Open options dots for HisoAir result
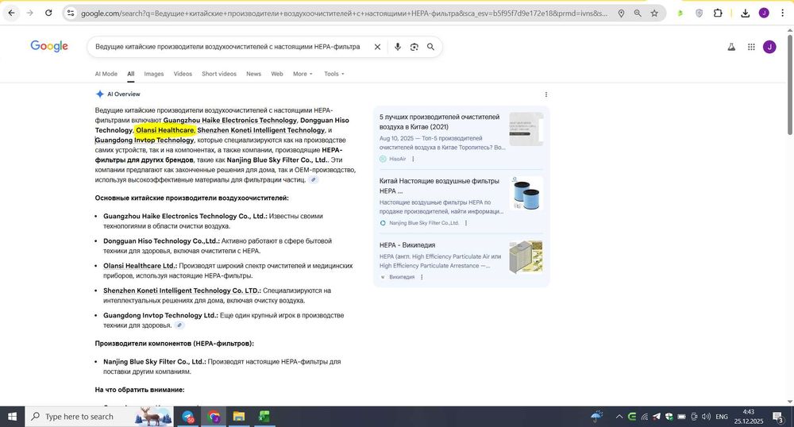794x427 pixels. pos(413,159)
